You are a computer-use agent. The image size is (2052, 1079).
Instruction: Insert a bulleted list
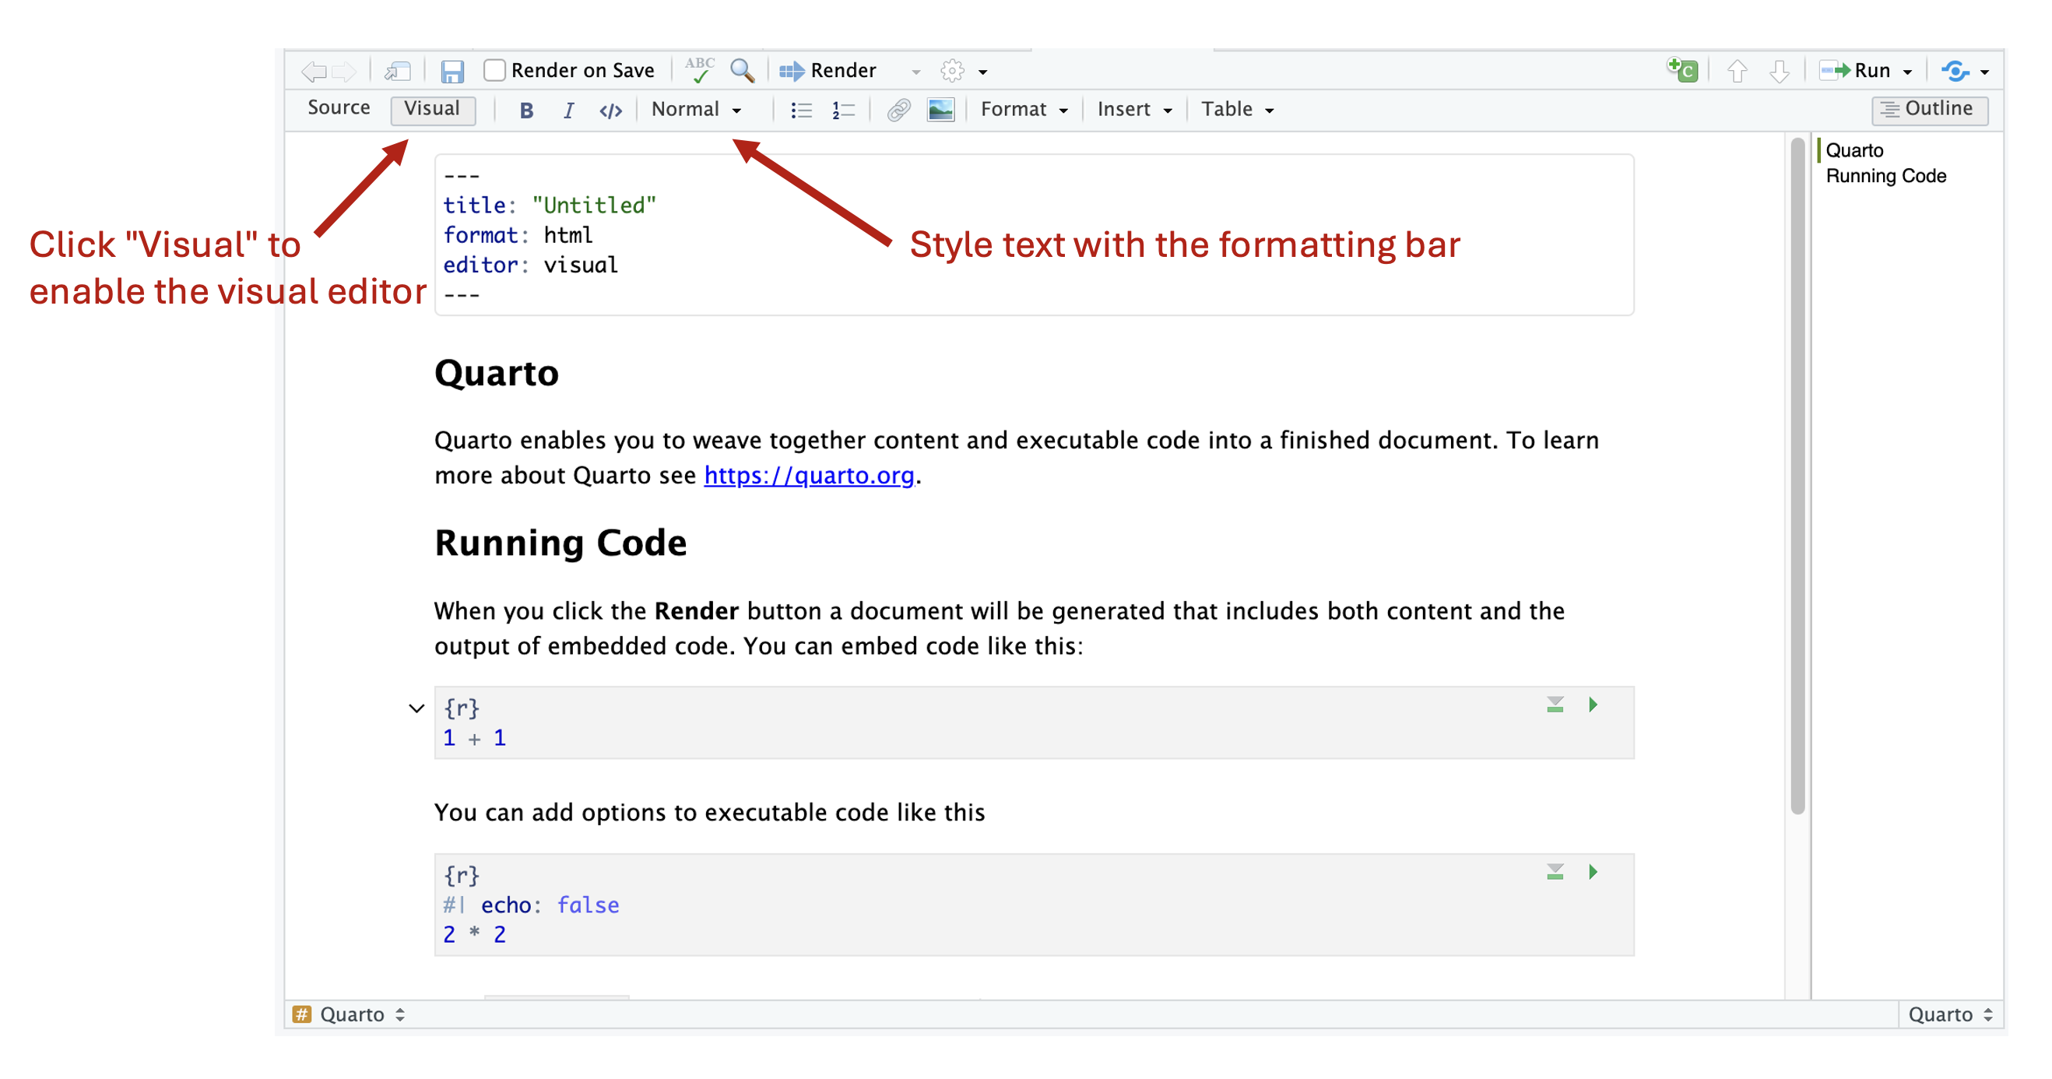click(800, 110)
